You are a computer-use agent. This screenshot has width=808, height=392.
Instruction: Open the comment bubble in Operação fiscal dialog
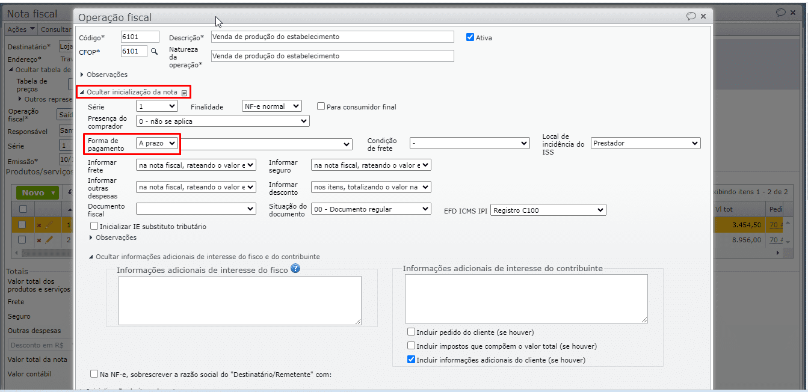click(691, 16)
